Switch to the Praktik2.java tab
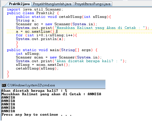Viewport: 152px width, 121px height. point(19,4)
